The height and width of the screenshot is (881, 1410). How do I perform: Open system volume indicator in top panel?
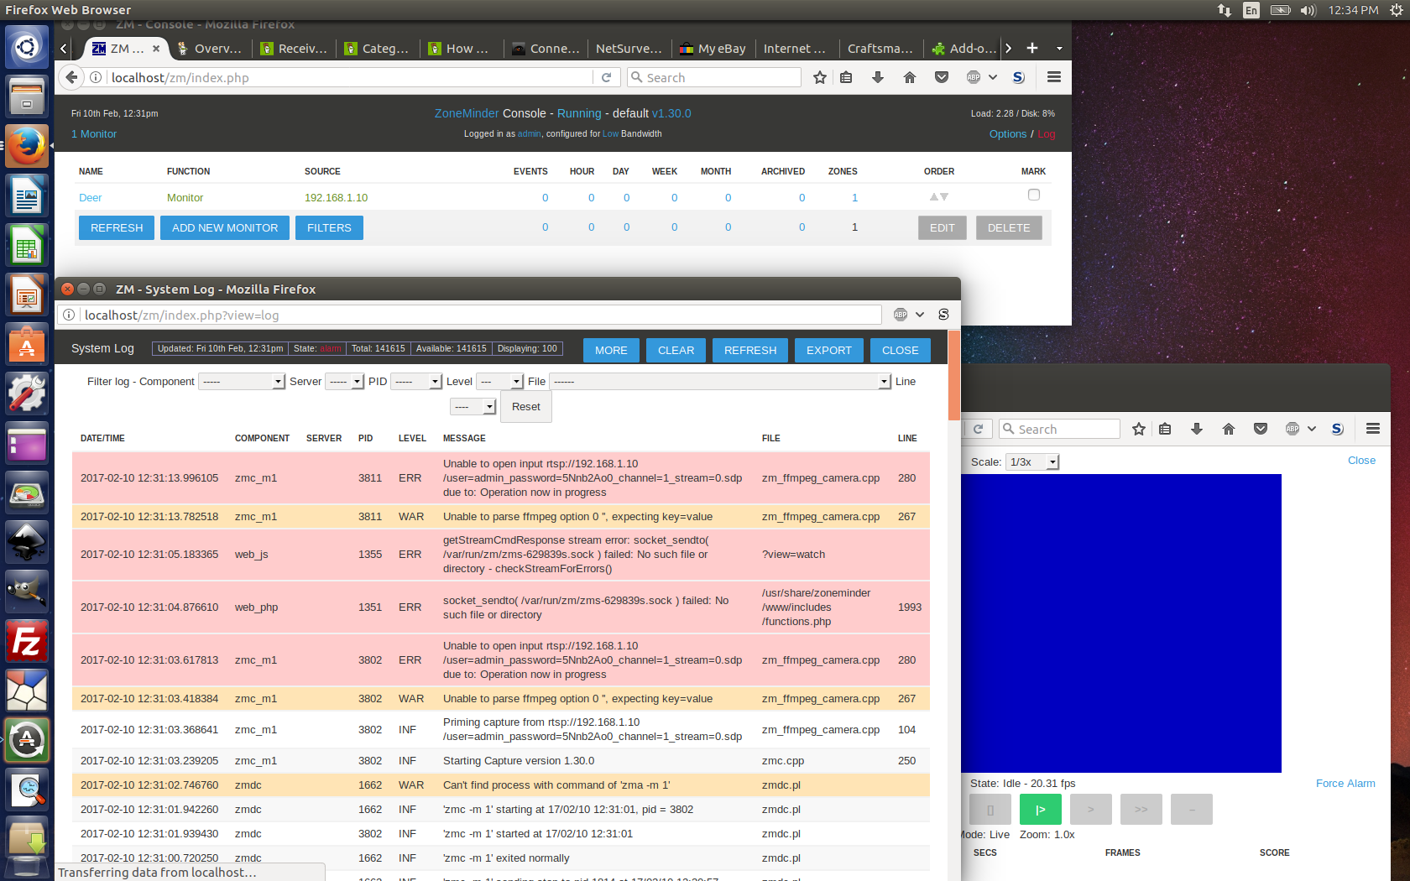(1308, 10)
